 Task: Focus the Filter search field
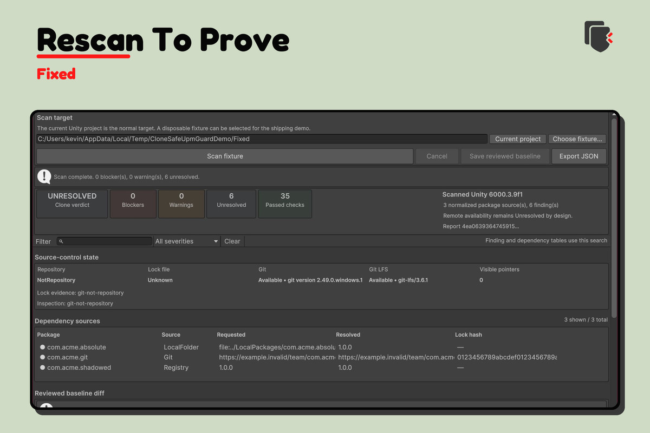coord(105,241)
